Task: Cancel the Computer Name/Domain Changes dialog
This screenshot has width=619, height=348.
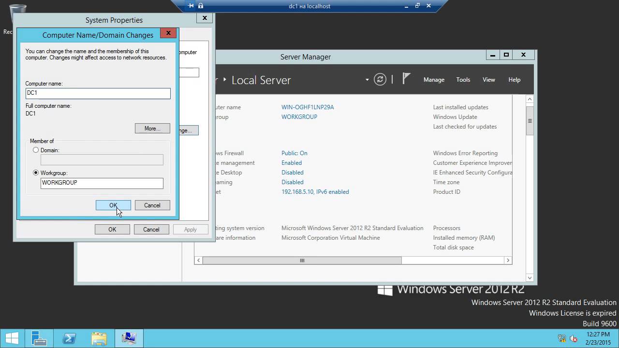Action: point(152,205)
